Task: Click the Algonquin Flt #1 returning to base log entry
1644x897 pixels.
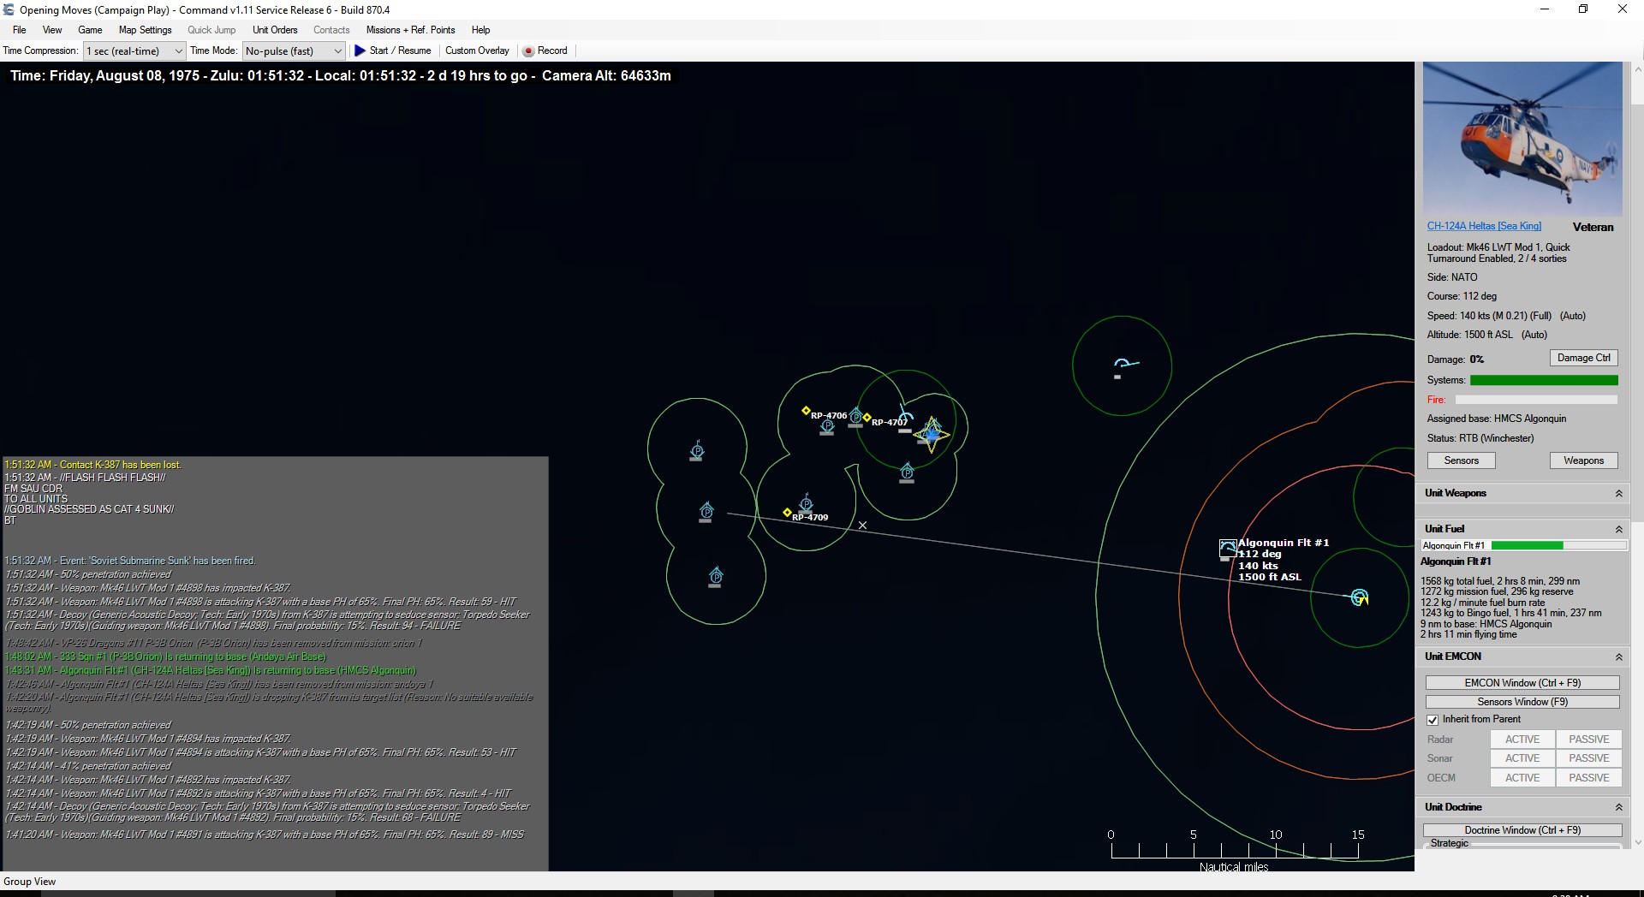Action: point(211,670)
